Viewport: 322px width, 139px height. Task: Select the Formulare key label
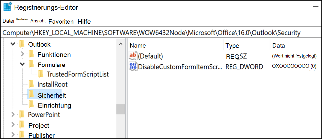click(52, 65)
